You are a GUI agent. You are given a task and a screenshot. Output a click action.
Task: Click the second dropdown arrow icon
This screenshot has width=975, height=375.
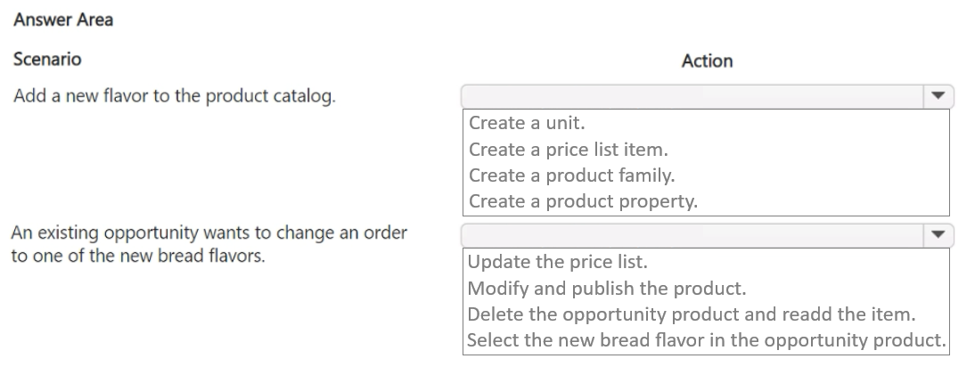pos(936,235)
